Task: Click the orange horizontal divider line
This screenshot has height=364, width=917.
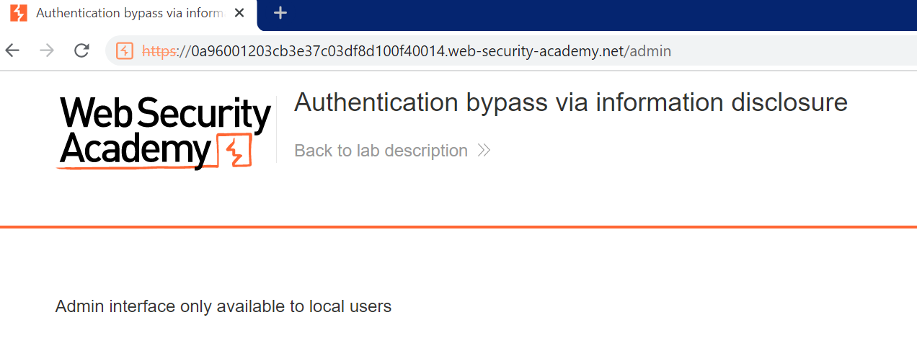Action: coord(458,227)
